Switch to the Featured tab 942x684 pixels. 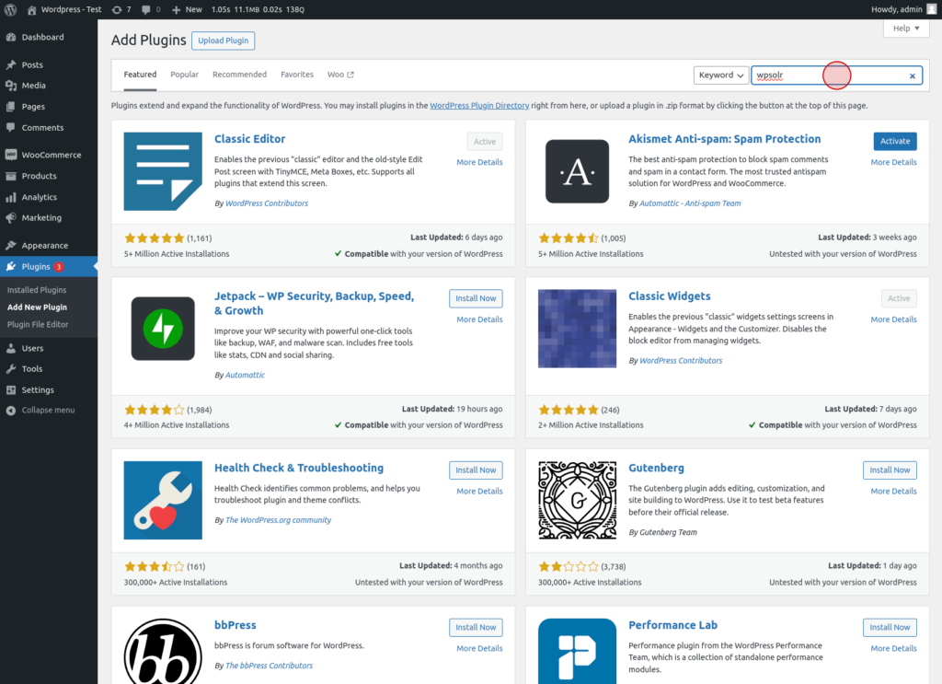click(140, 75)
